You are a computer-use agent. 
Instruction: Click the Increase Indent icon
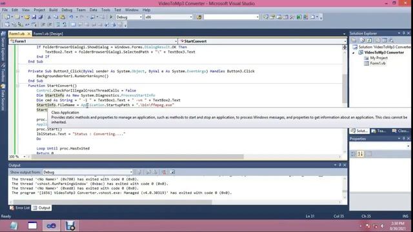(x=50, y=24)
